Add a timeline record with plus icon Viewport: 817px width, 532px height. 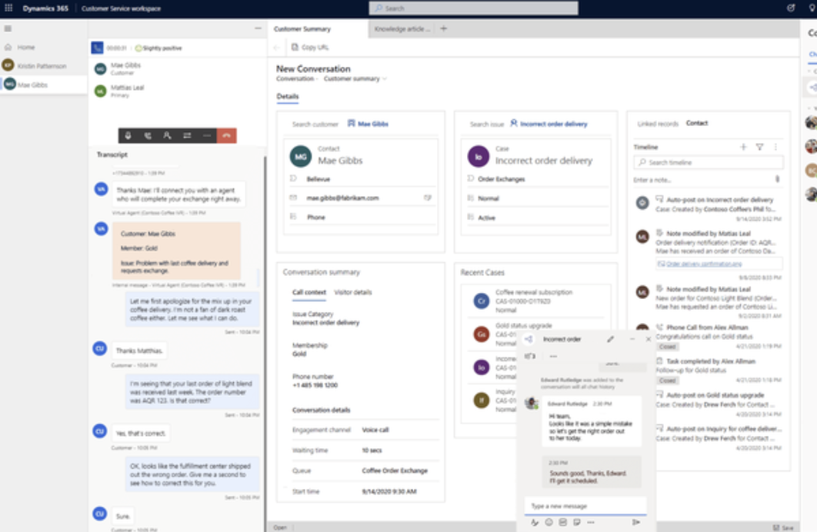(743, 148)
